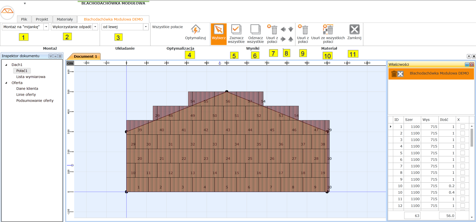The width and height of the screenshot is (476, 222).
Task: Activate the Wybierz selection tool
Action: point(219,30)
